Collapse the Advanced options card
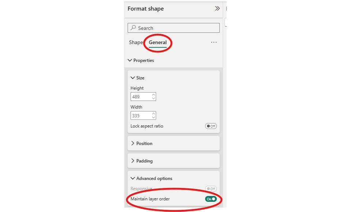This screenshot has width=351, height=212. pyautogui.click(x=133, y=178)
